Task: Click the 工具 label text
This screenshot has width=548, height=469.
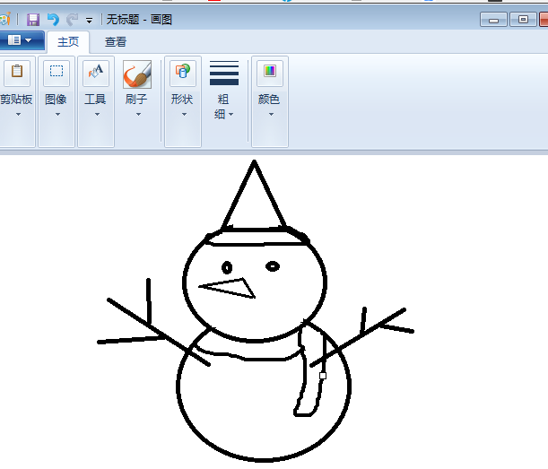Action: [95, 100]
